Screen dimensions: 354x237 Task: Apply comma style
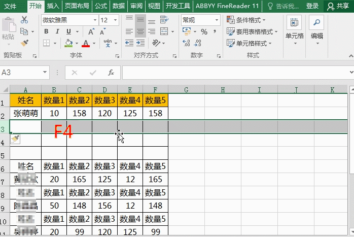[215, 31]
